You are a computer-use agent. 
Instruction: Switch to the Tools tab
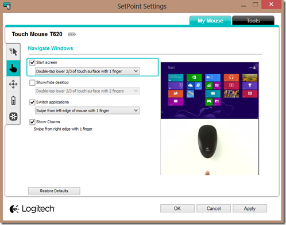click(x=253, y=21)
